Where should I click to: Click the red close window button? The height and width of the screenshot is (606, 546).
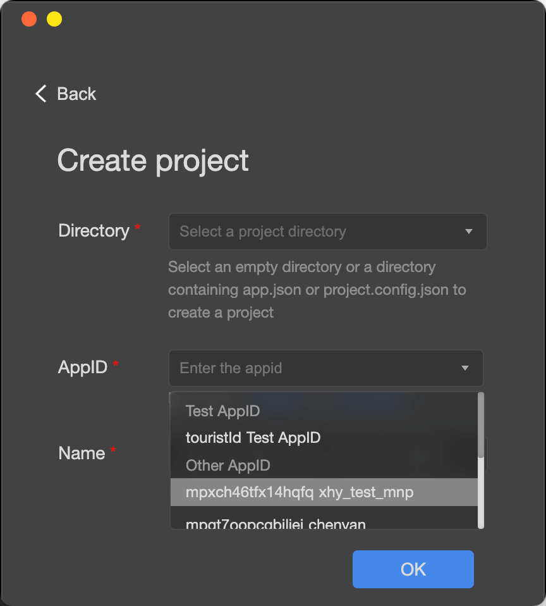(x=29, y=19)
